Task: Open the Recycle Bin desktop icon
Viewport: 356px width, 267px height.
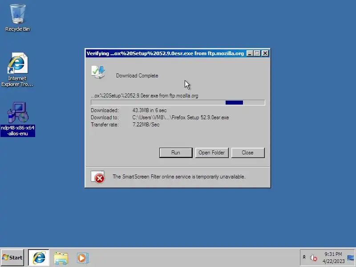Action: click(17, 17)
